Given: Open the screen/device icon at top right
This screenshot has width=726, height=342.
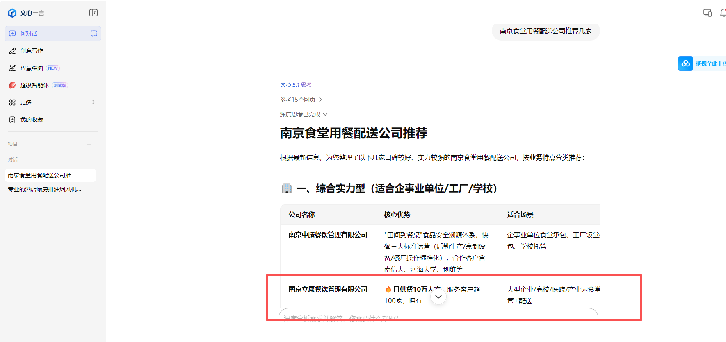Looking at the screenshot, I should [708, 13].
